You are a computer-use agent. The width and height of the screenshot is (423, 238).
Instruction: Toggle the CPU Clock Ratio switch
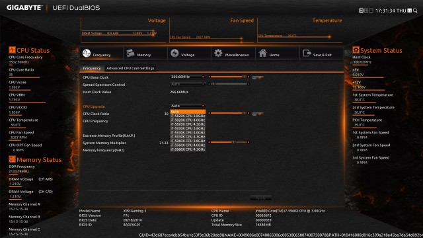(x=258, y=114)
